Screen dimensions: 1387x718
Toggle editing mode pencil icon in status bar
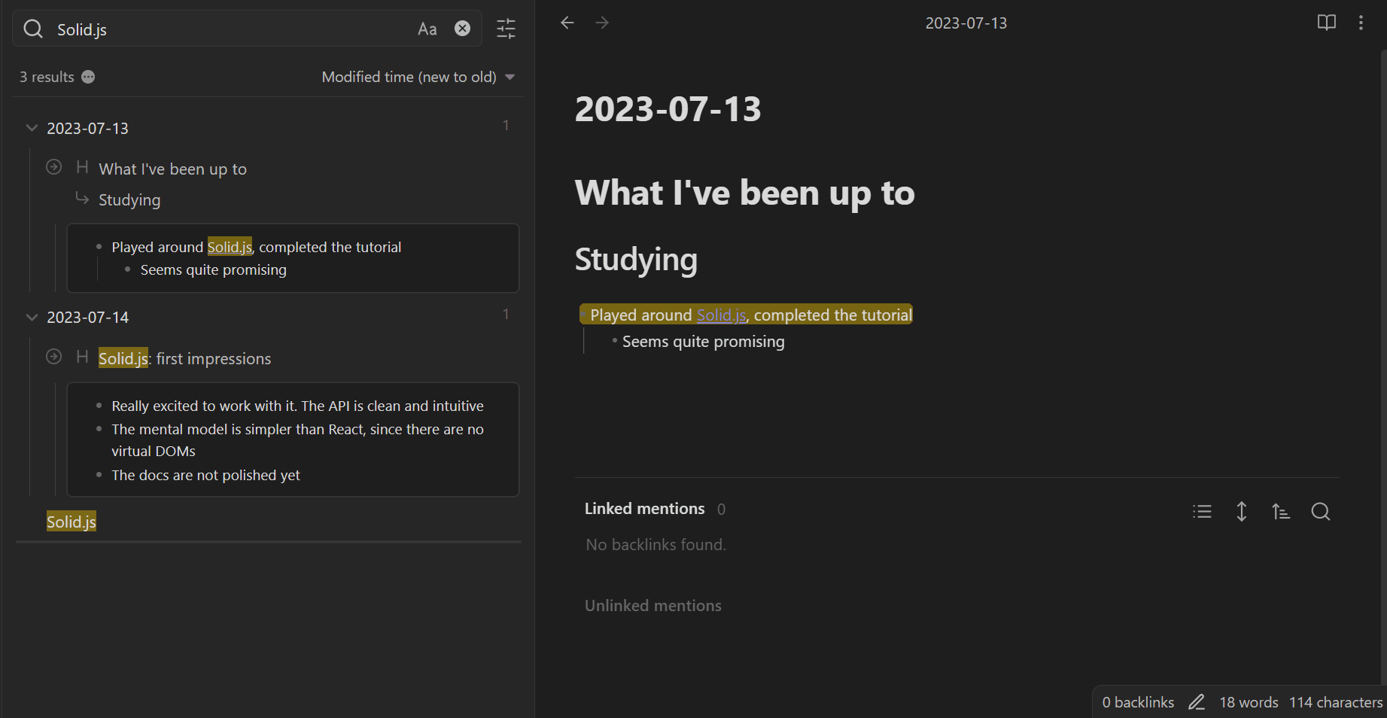pyautogui.click(x=1197, y=702)
